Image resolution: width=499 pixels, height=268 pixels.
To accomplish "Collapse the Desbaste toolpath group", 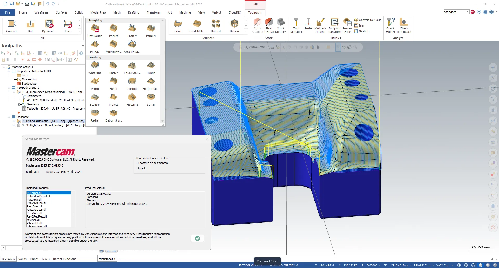I will point(9,117).
